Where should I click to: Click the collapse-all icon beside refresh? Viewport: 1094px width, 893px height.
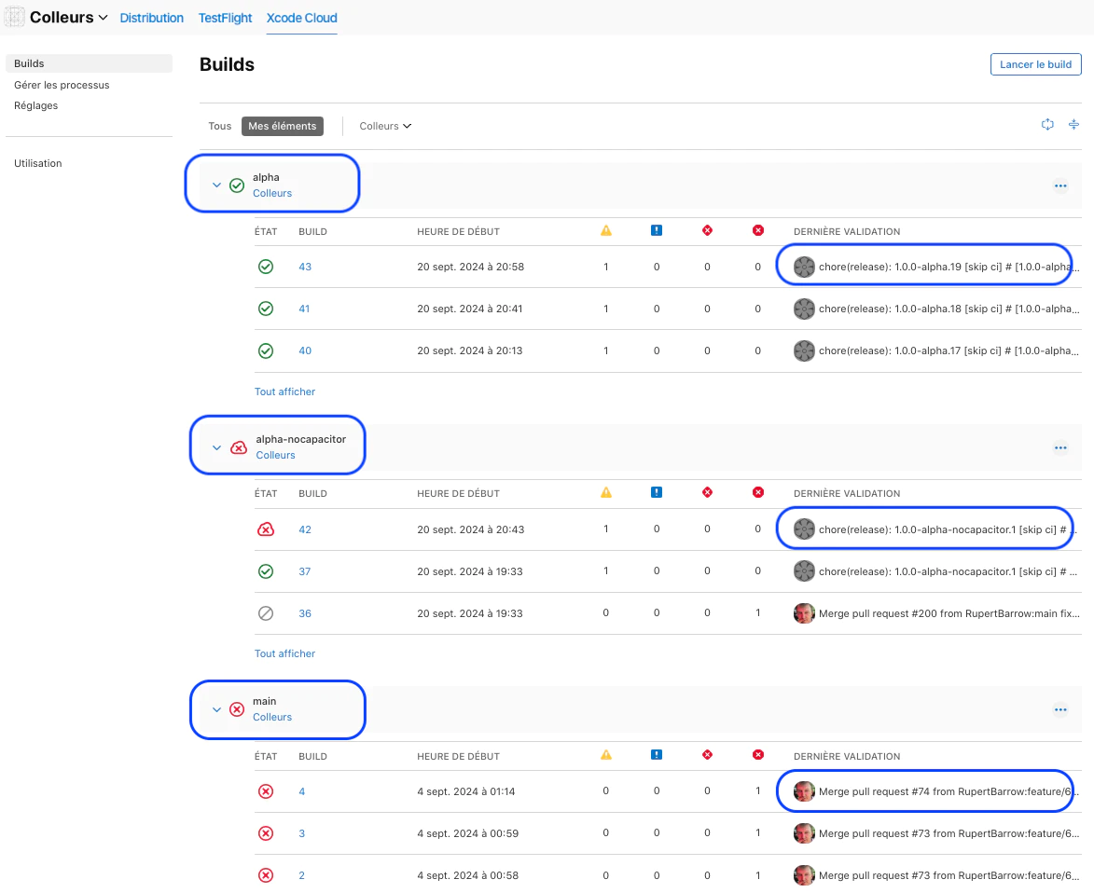1073,124
